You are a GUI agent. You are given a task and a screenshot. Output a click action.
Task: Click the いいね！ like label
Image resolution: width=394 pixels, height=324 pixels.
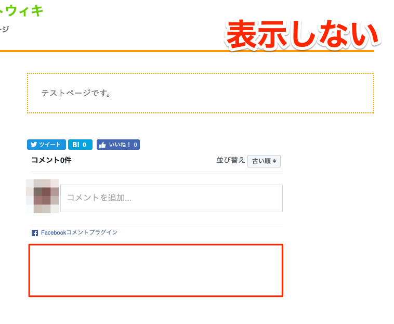click(120, 145)
